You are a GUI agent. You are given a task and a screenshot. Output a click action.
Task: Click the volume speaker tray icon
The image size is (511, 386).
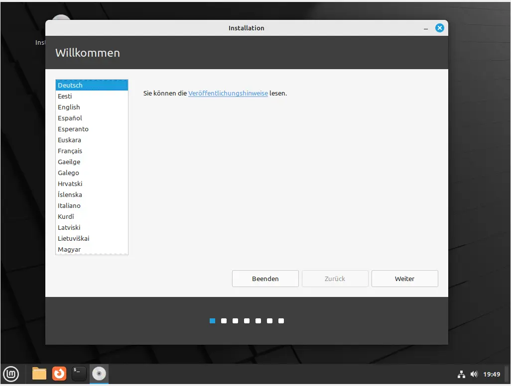pos(474,374)
